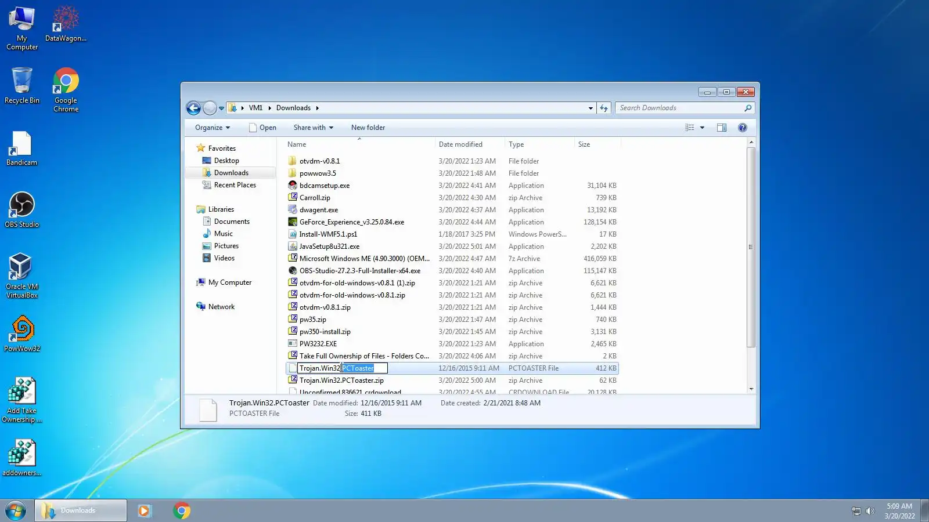Click the volume icon in system tray
This screenshot has height=522, width=929.
tap(870, 511)
